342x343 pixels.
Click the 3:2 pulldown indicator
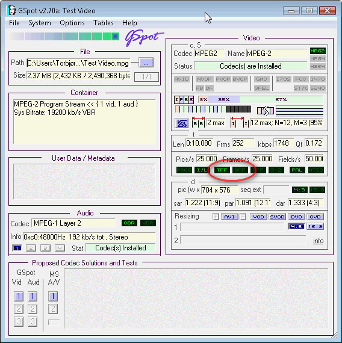276,170
